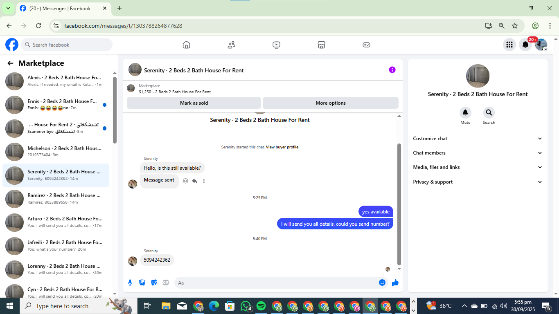Expand the Privacy & support section
Screen dimensions: 559x314
point(478,182)
